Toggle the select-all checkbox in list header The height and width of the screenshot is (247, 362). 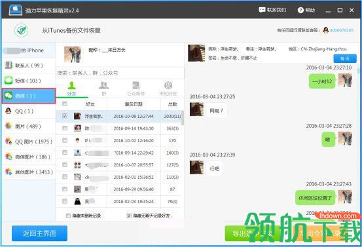coord(65,104)
